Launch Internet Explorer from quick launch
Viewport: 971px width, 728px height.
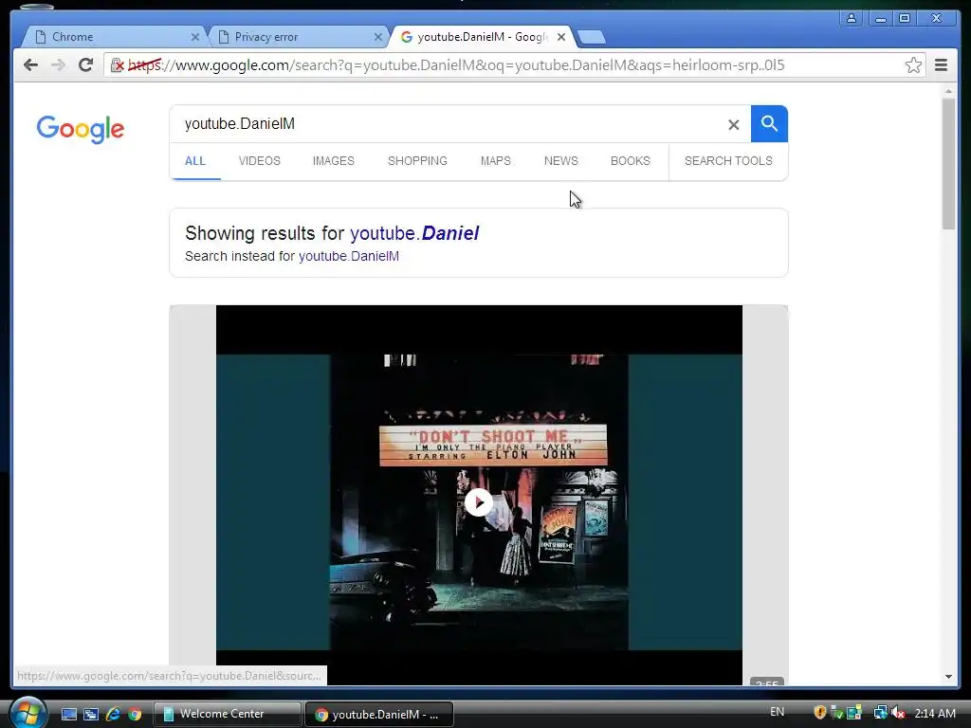pos(113,714)
